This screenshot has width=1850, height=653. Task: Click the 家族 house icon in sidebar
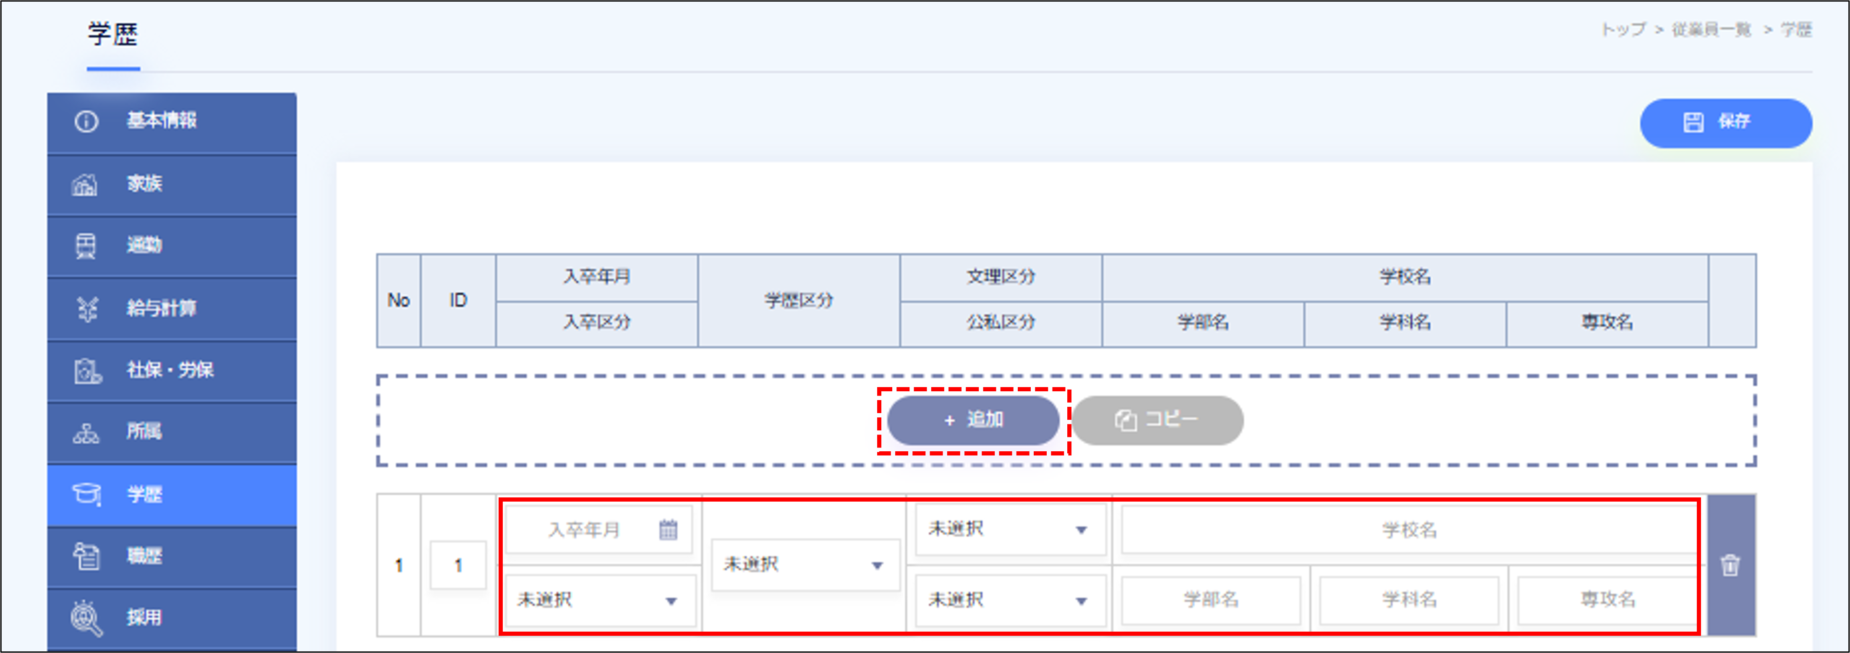pos(85,185)
